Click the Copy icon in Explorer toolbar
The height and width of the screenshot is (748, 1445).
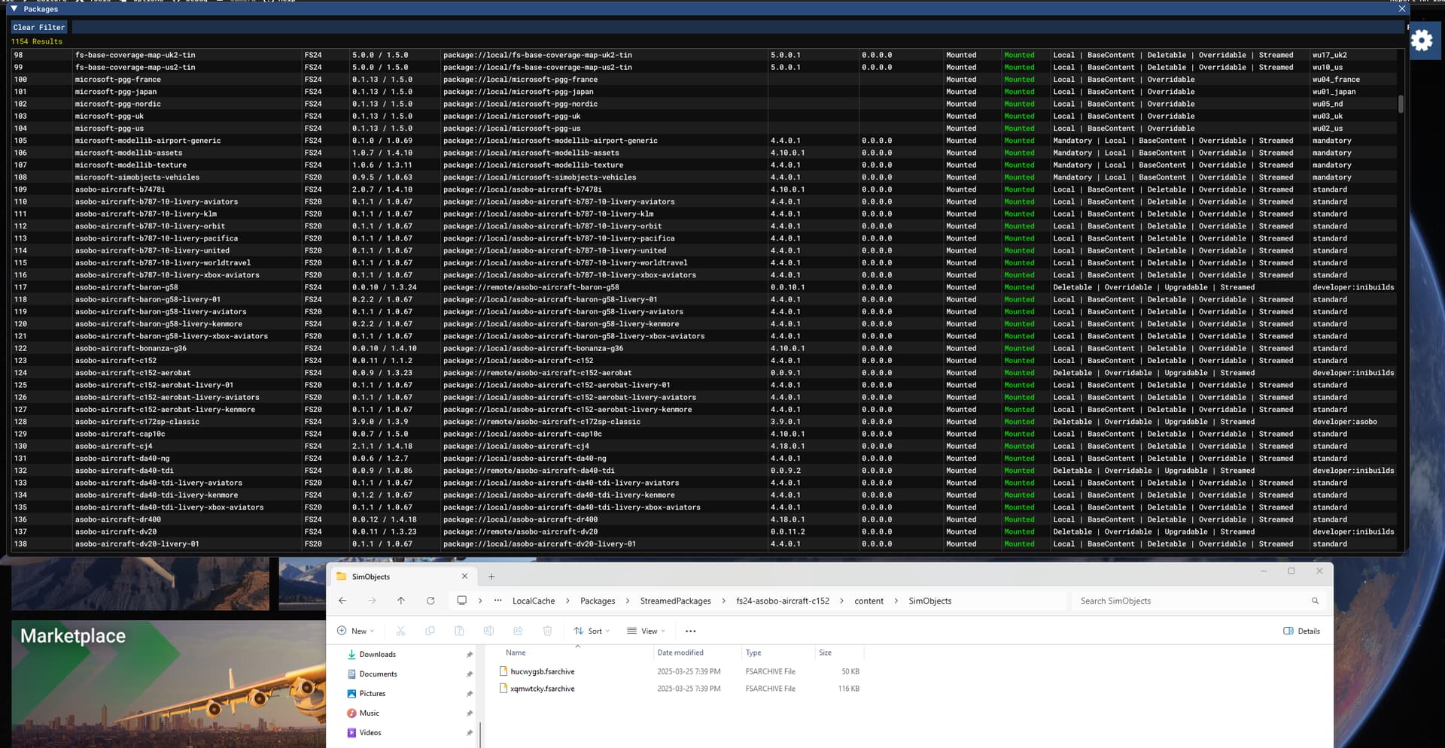pyautogui.click(x=430, y=631)
